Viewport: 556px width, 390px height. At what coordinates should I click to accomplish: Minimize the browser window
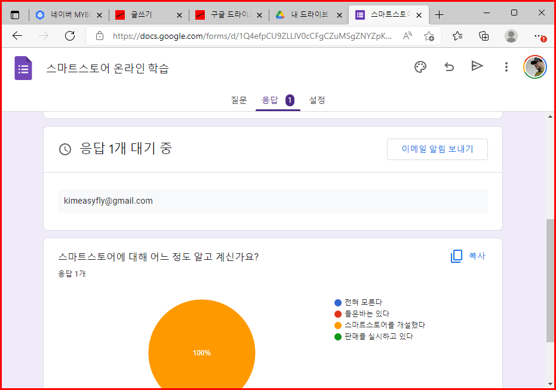(487, 13)
